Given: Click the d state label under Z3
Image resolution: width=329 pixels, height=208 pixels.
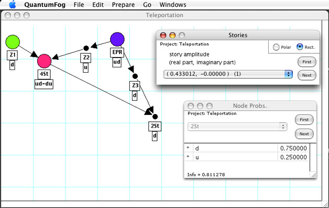Looking at the screenshot, I should tap(135, 96).
